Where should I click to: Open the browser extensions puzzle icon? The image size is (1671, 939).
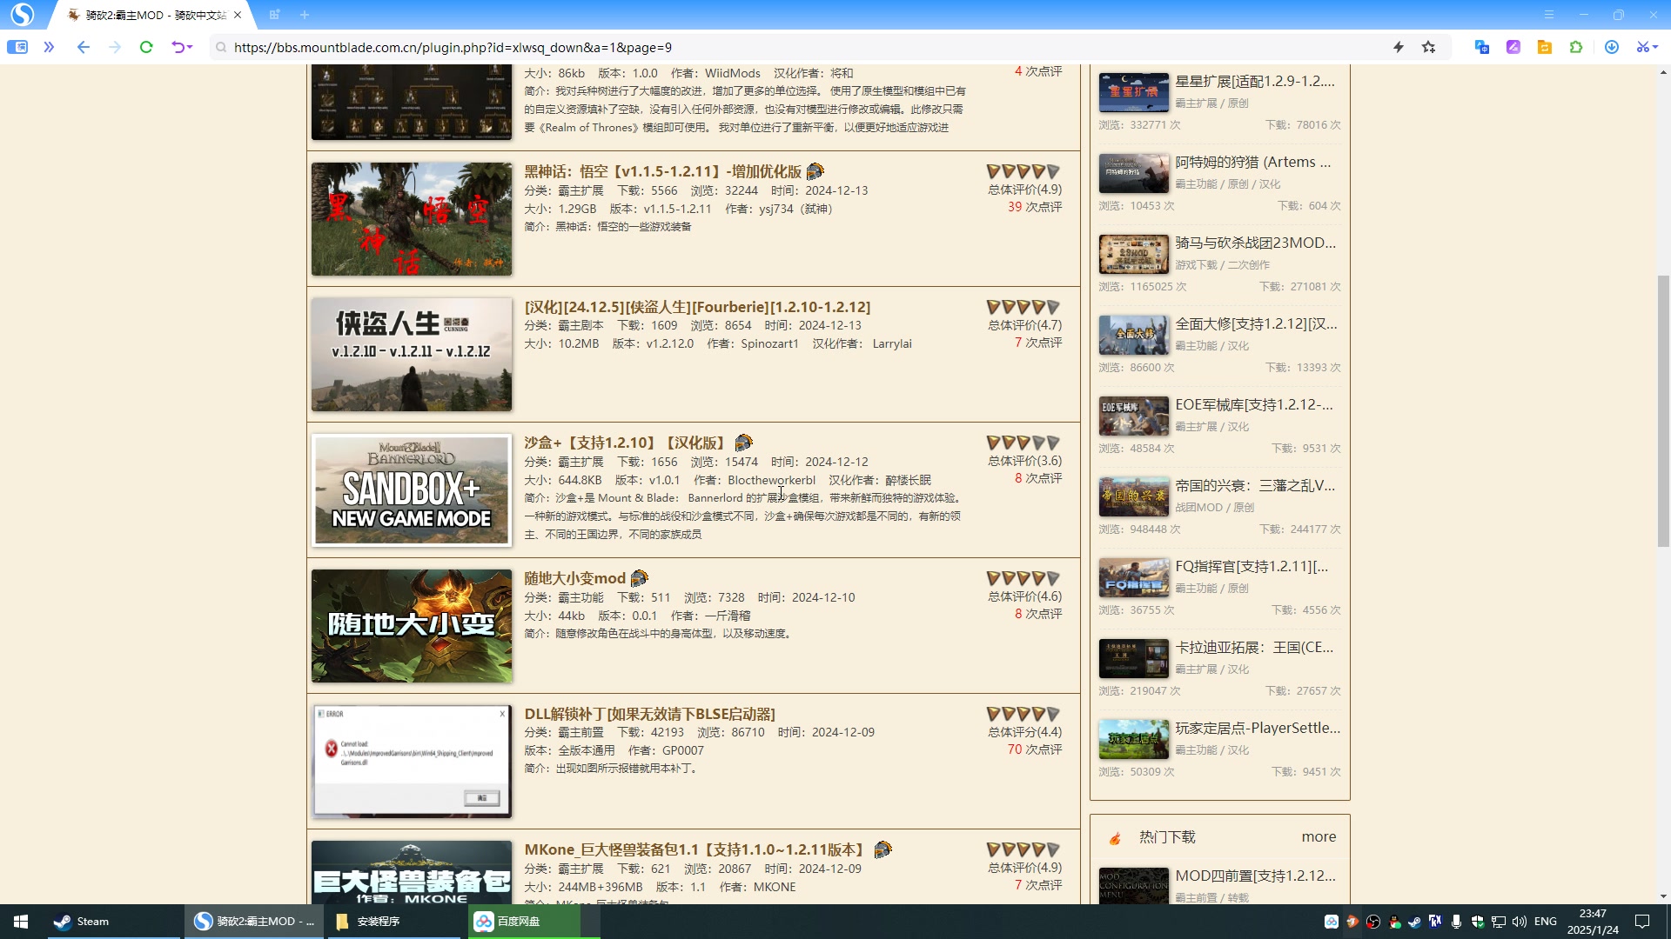(1576, 47)
